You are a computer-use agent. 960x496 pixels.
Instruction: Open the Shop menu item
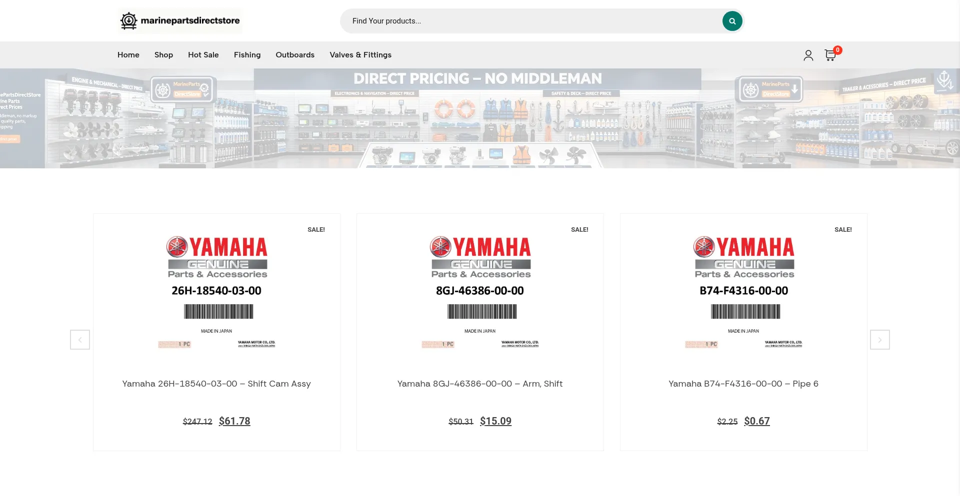tap(163, 55)
